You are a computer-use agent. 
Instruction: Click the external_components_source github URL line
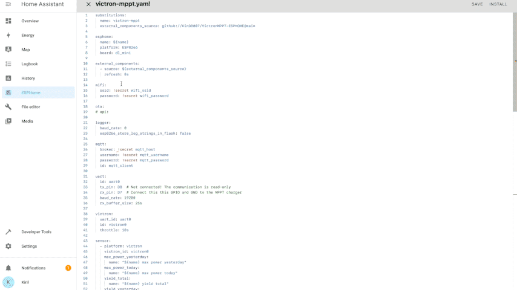tap(177, 26)
